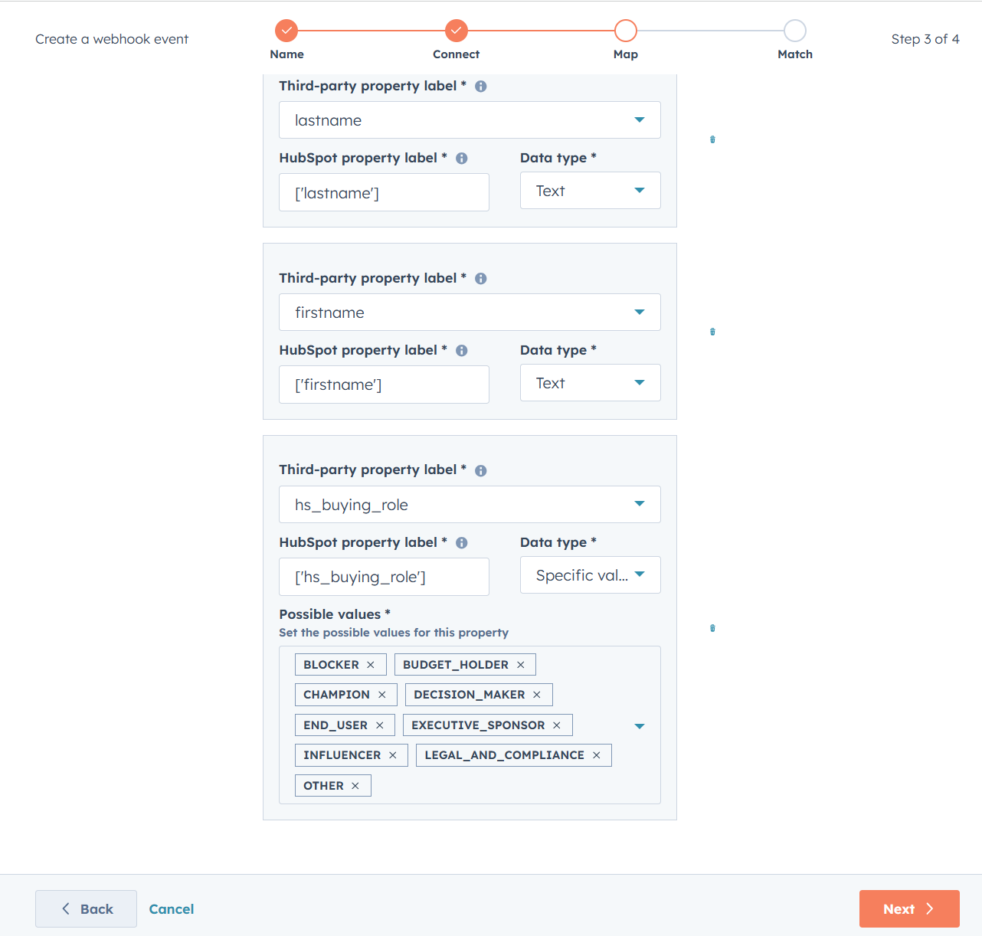This screenshot has height=936, width=982.
Task: Open the lastname third-party property dropdown
Action: 639,119
